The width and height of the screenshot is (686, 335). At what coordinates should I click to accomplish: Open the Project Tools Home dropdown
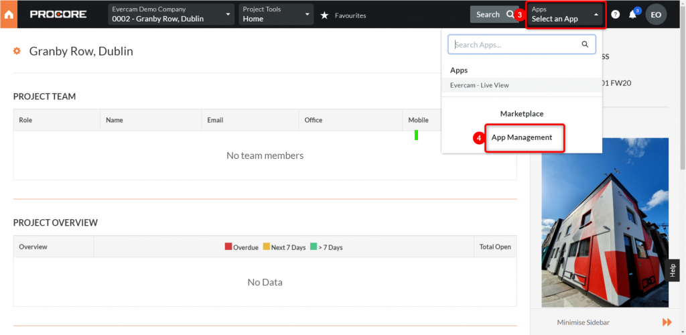[x=276, y=15]
